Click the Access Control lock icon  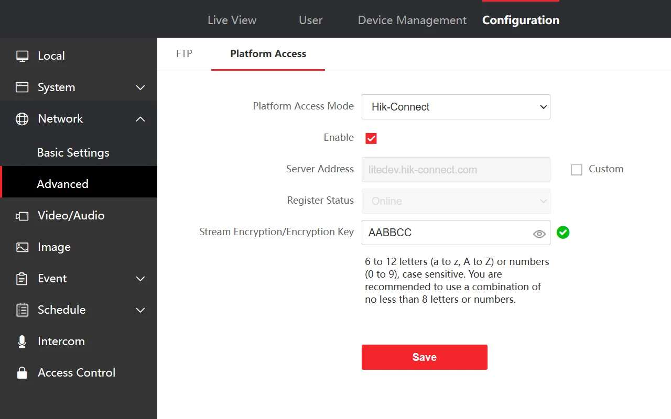(22, 372)
